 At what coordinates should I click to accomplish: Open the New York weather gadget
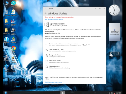point(114,54)
